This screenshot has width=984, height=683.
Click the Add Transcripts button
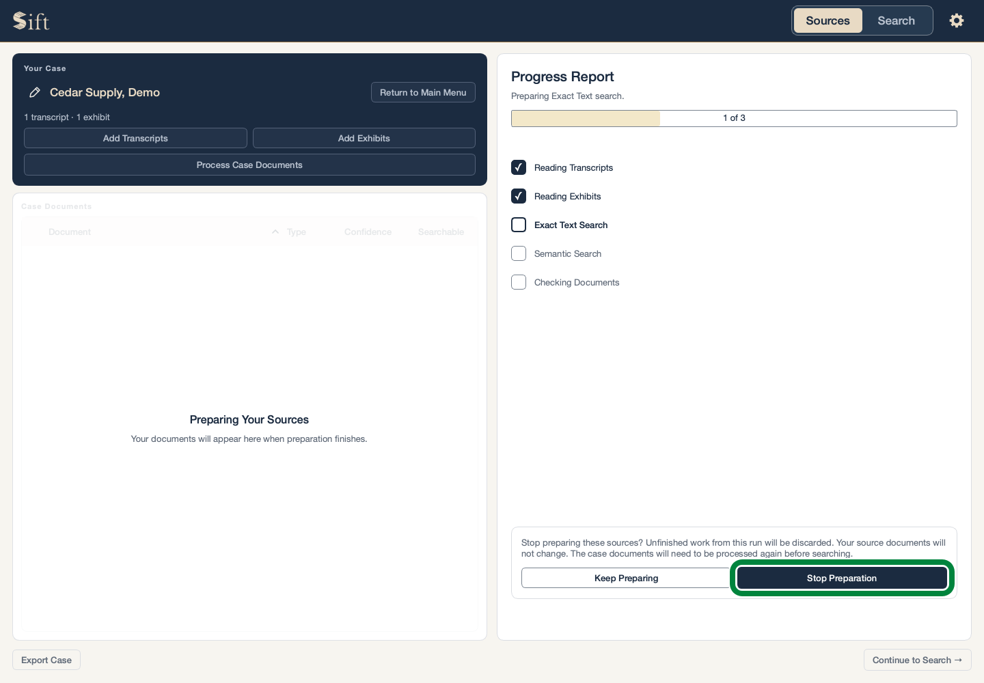coord(135,138)
